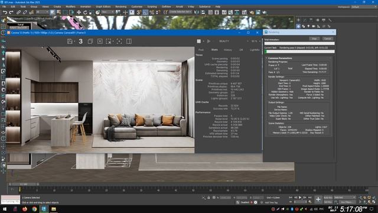Viewport: 378px width, 213px height.
Task: Open the Substance menu
Action: pos(205,7)
